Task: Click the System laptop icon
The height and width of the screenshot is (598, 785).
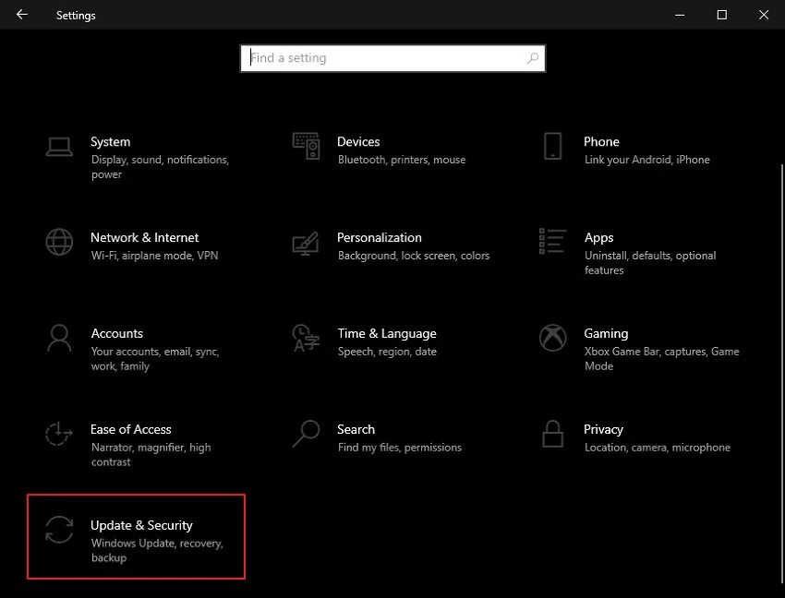Action: [59, 146]
